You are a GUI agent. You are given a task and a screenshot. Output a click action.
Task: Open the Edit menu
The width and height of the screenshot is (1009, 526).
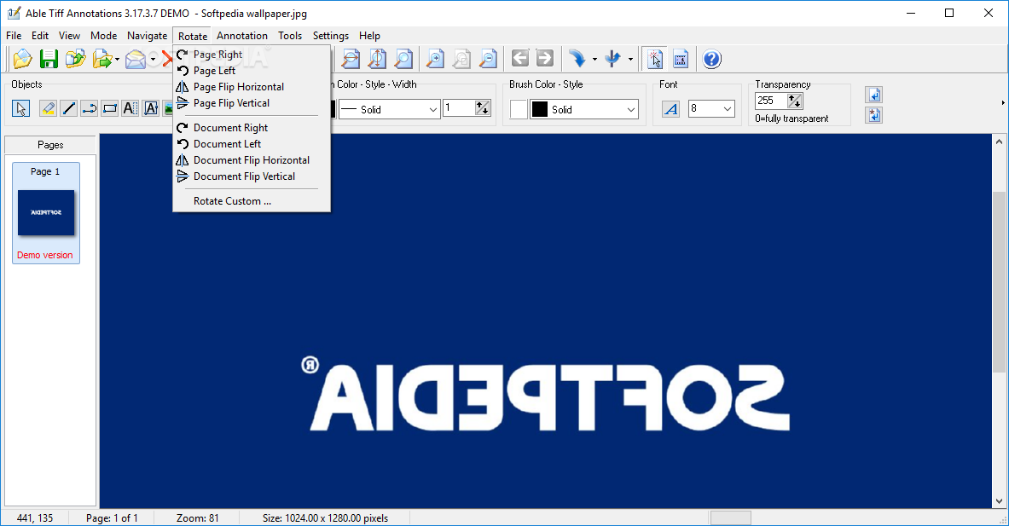(40, 35)
